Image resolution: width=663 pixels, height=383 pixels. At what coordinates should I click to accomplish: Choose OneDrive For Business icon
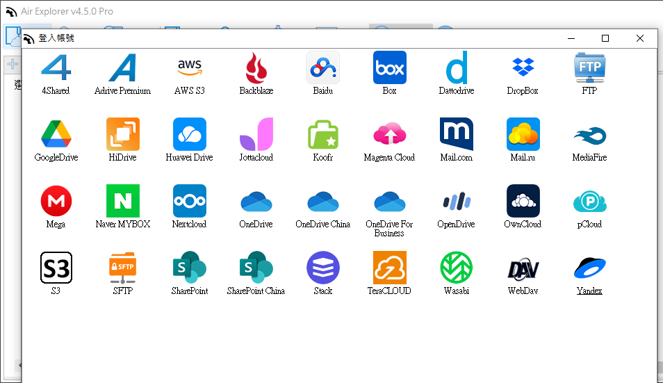pyautogui.click(x=389, y=202)
